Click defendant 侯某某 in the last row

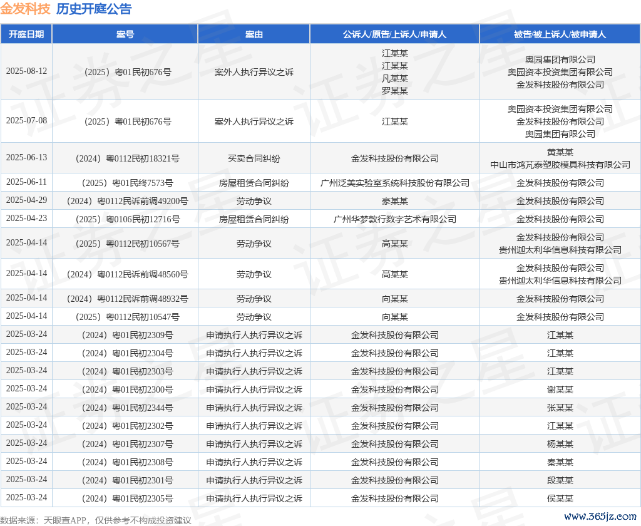coord(560,498)
